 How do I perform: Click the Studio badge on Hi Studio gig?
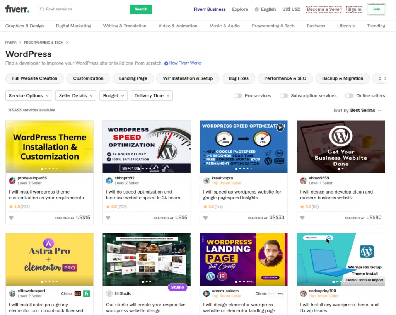coord(177,287)
